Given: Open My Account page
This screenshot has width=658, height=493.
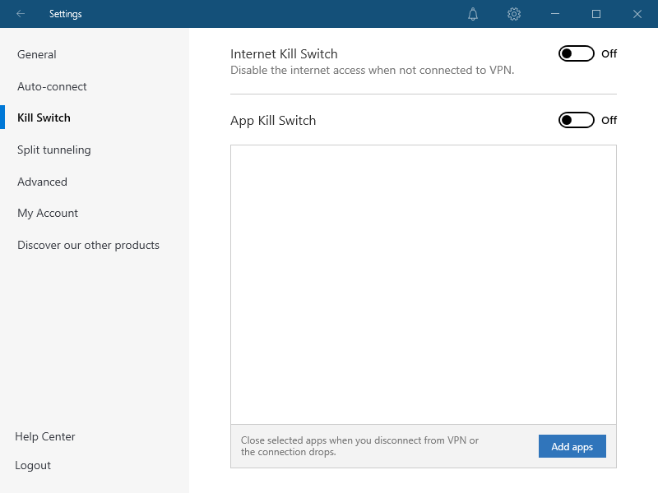Looking at the screenshot, I should click(x=48, y=214).
